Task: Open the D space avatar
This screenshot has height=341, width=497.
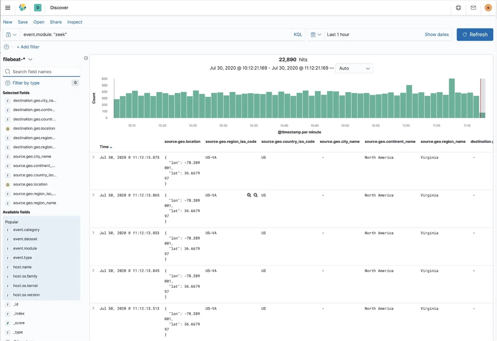Action: point(38,8)
